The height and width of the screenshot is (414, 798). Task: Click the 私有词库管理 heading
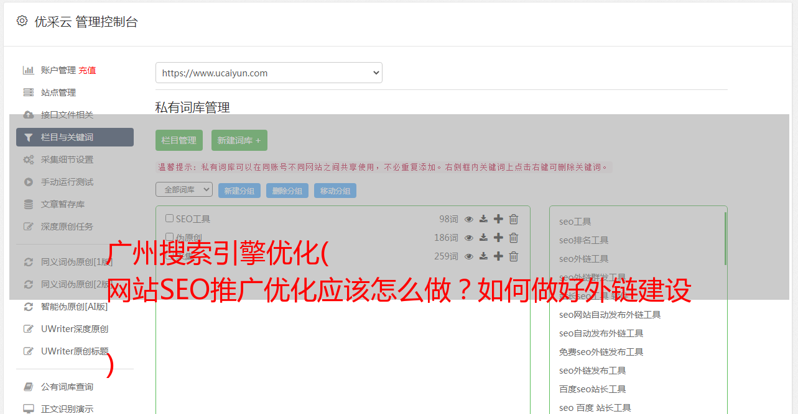193,107
